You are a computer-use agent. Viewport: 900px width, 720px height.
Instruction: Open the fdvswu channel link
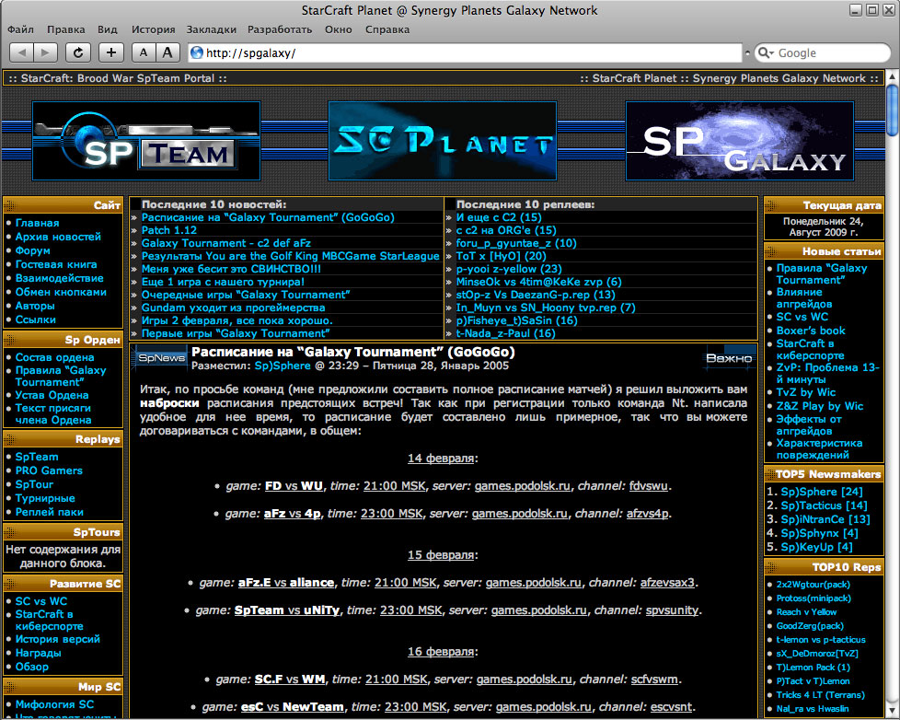(x=649, y=486)
